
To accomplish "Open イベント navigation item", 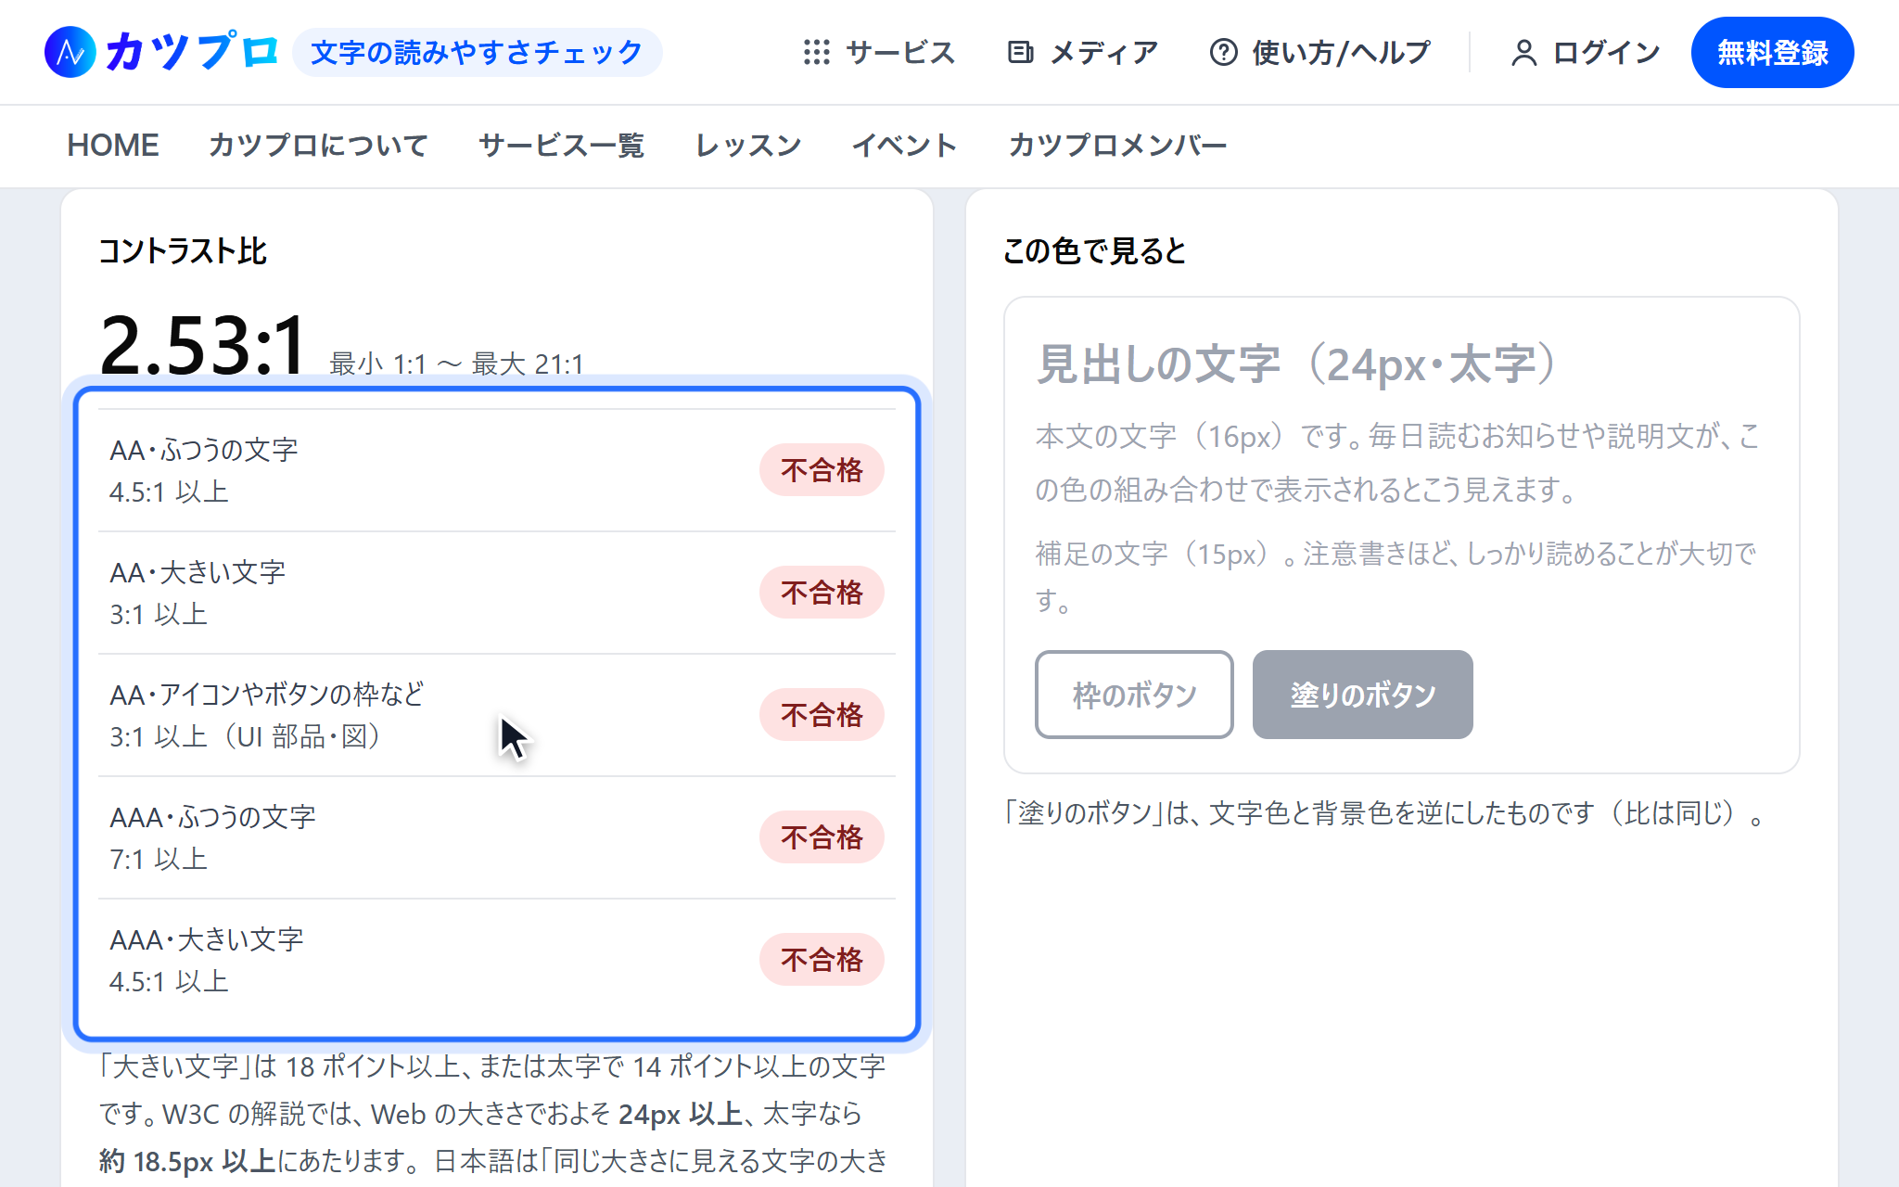I will (x=904, y=145).
